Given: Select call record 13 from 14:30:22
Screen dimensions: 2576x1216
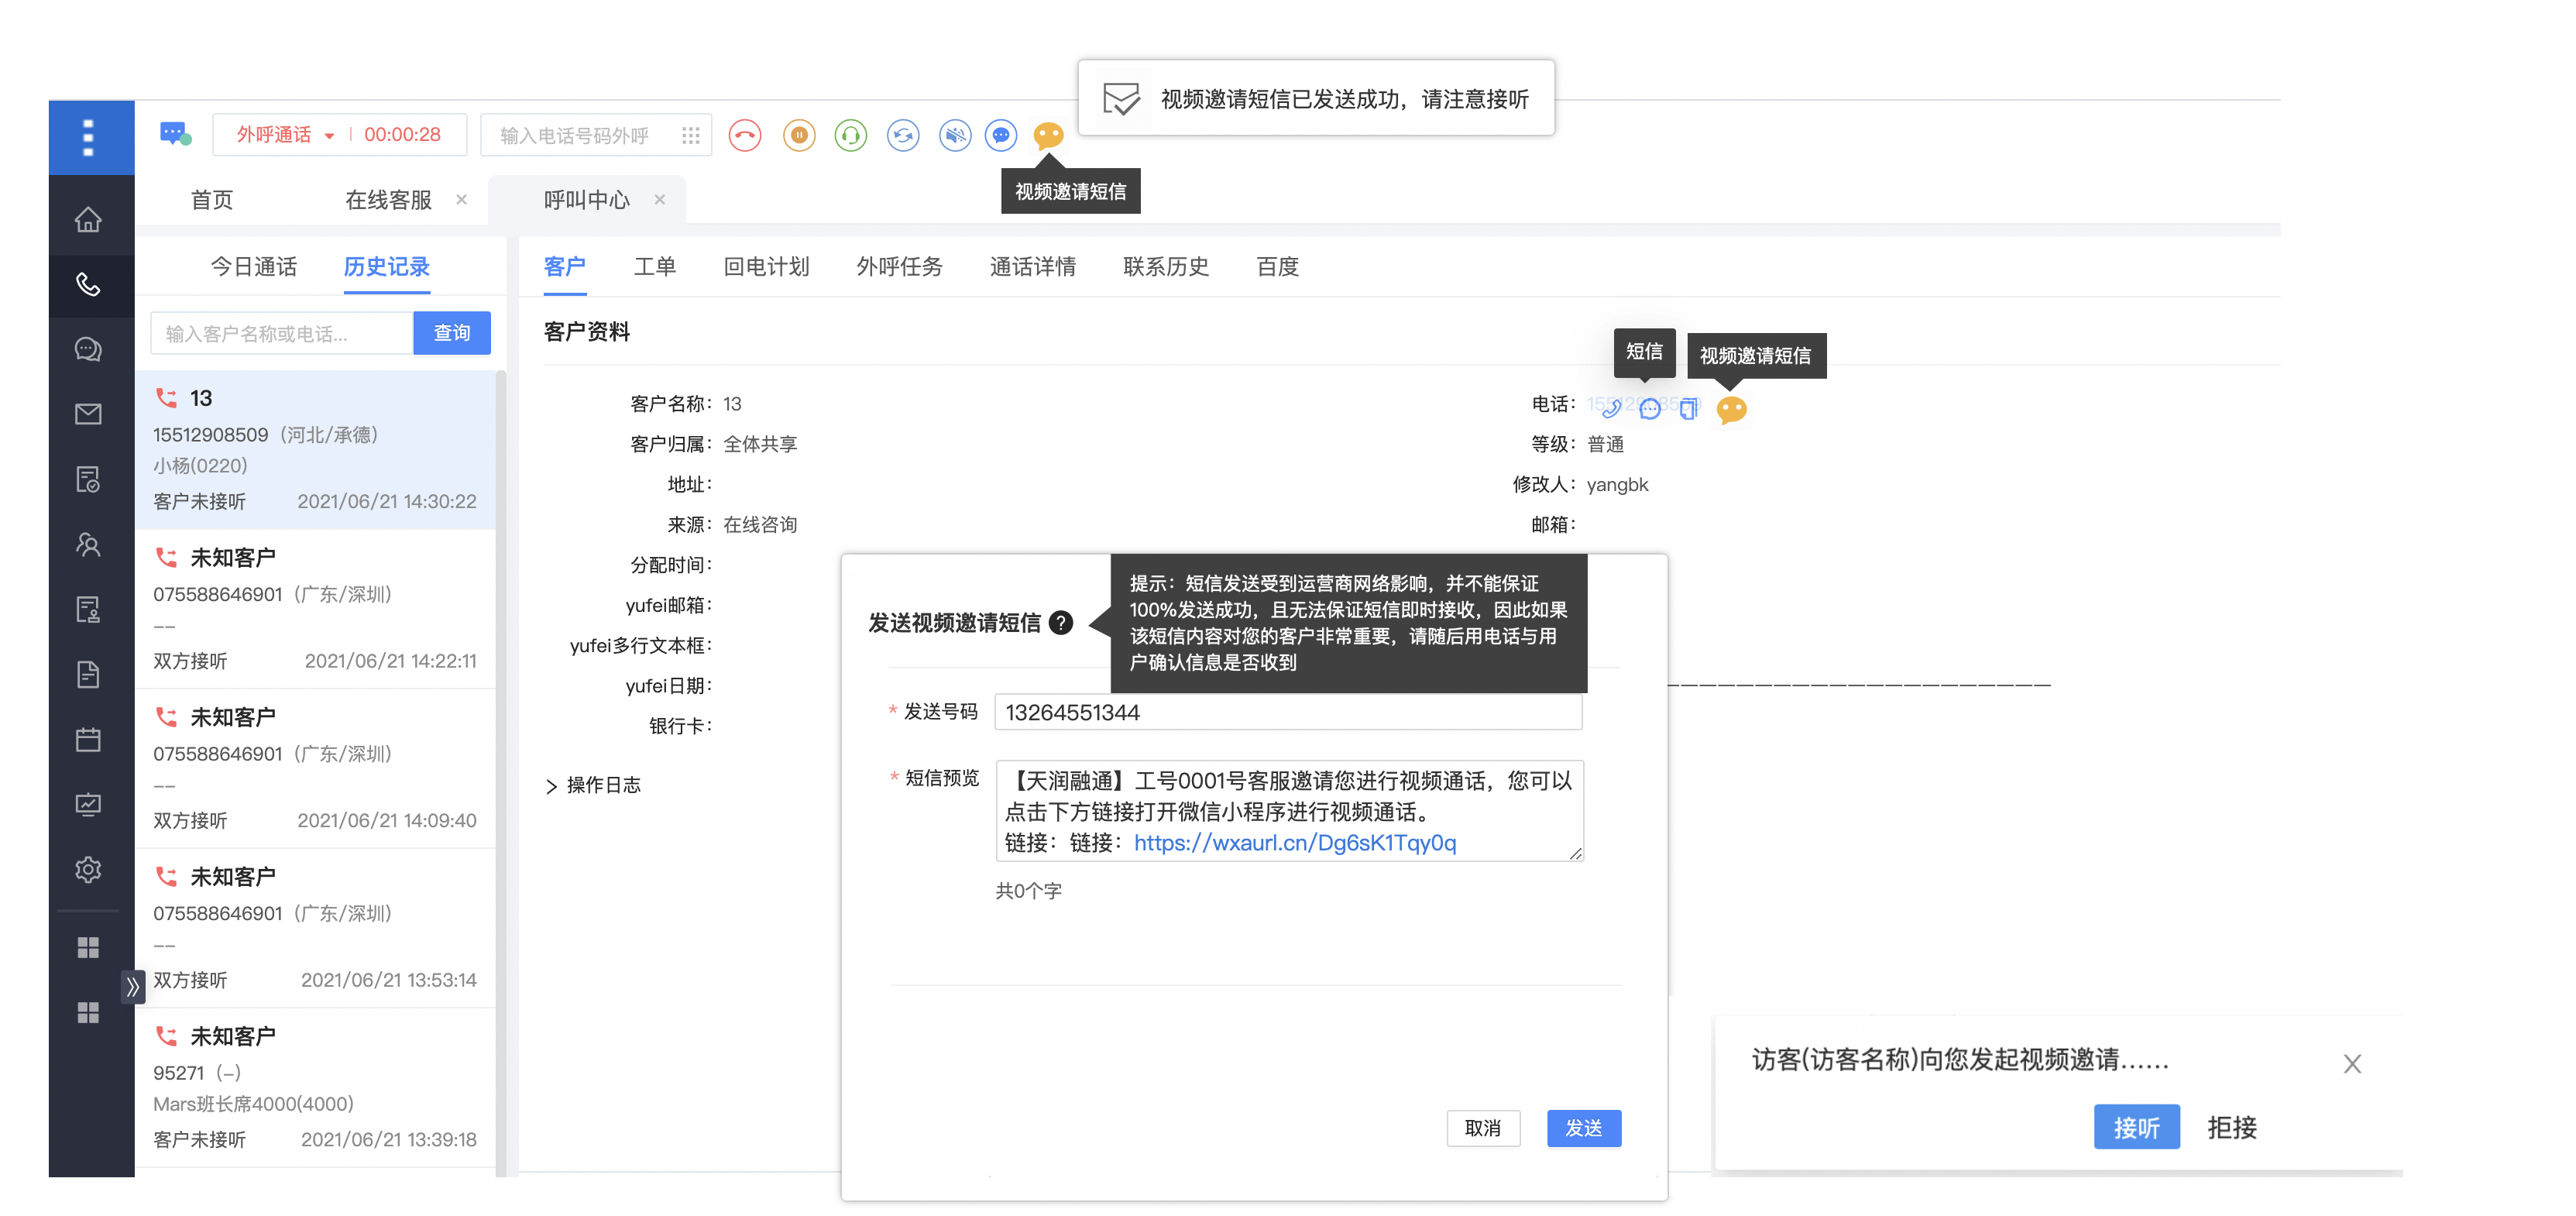Looking at the screenshot, I should (x=316, y=449).
